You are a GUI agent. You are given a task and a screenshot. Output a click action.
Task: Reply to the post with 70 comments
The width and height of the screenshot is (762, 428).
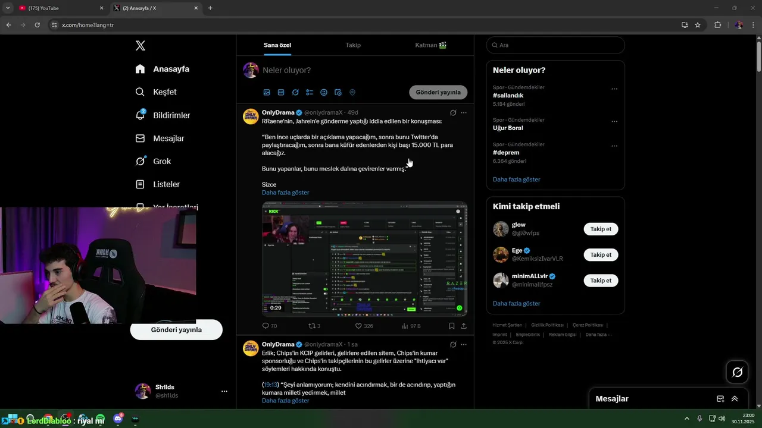coord(270,326)
